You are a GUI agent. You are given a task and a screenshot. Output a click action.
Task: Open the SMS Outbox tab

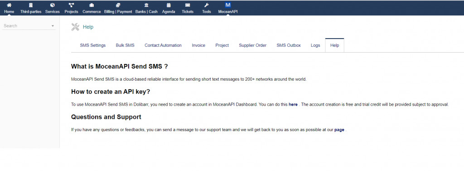click(x=289, y=45)
